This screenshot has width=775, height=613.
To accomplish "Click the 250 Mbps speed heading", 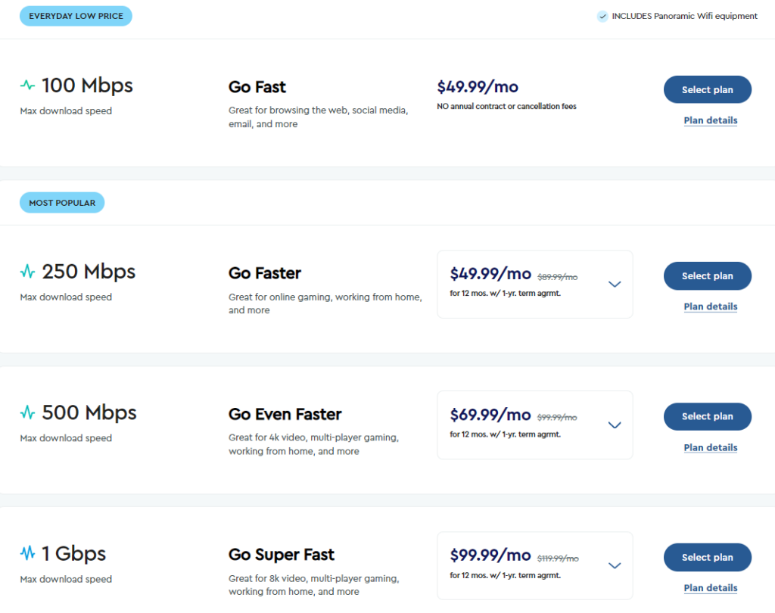I will tap(89, 272).
